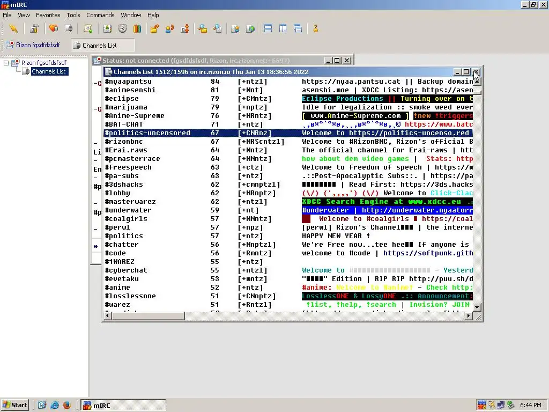Select the #3dshacks channel row
The width and height of the screenshot is (549, 412).
pos(288,185)
